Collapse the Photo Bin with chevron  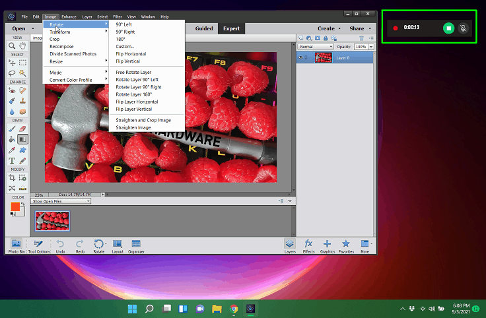pos(290,201)
